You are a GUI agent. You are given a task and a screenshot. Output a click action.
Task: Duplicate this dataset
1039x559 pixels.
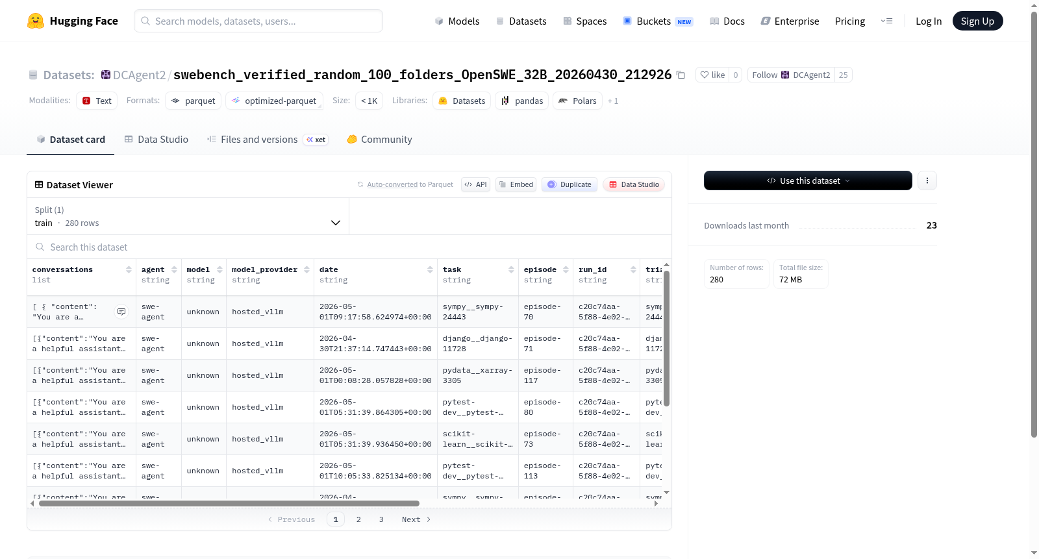click(570, 184)
